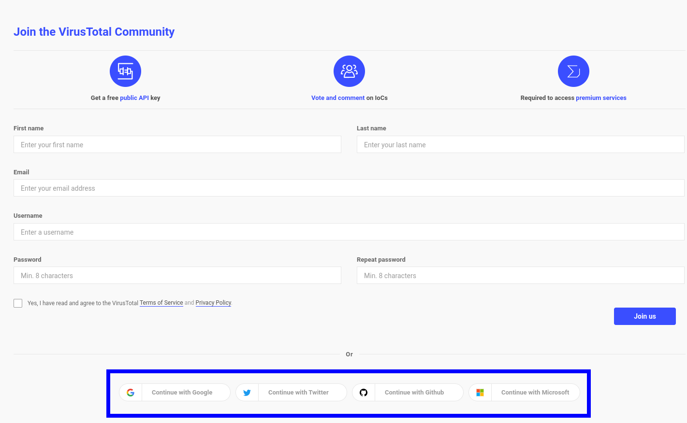Viewport: 687px width, 423px height.
Task: Check the Terms of Service agreement checkbox
Action: click(18, 303)
